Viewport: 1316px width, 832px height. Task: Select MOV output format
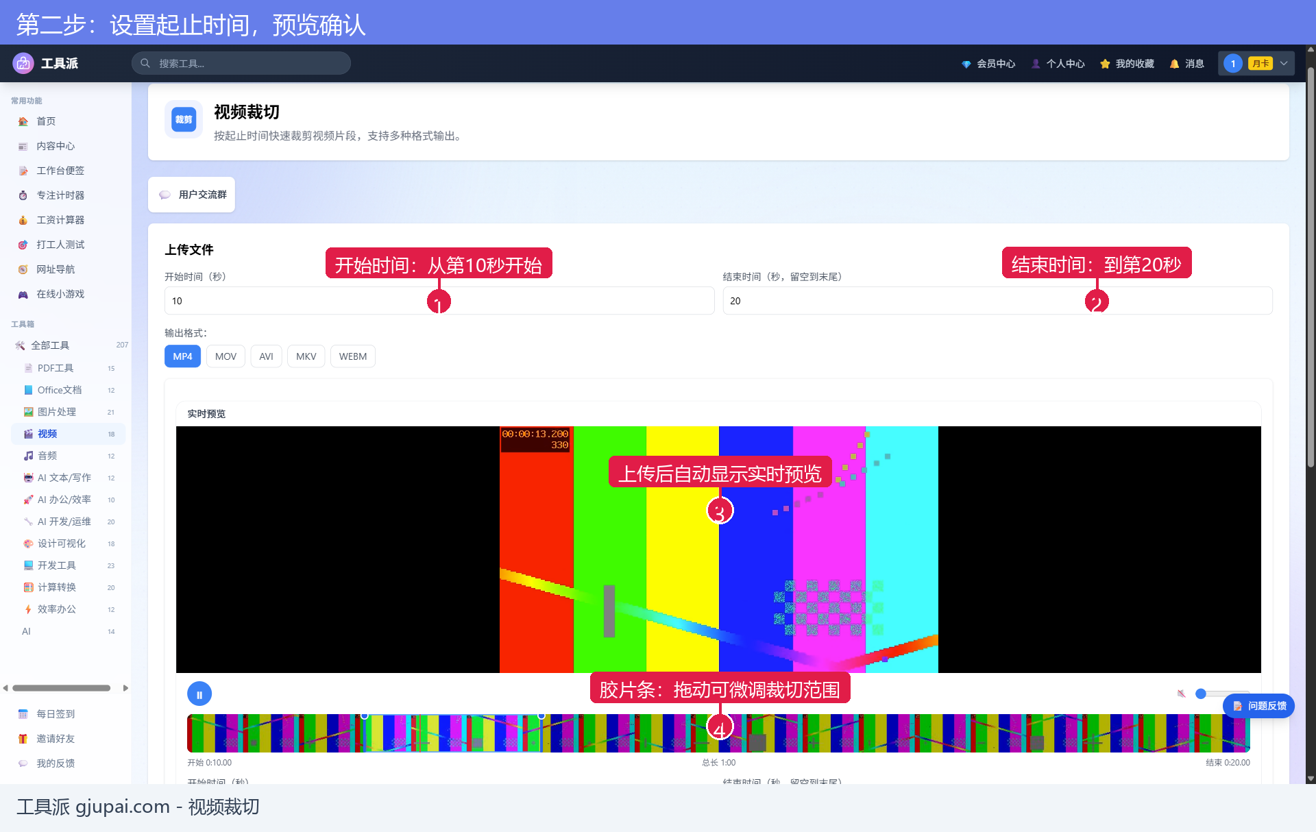click(x=226, y=356)
